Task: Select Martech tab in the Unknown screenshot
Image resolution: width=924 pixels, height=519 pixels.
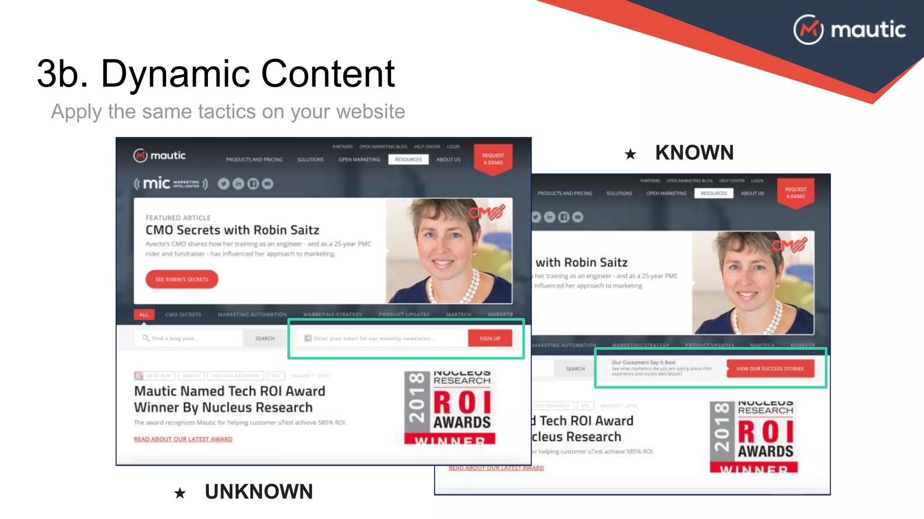Action: 458,314
